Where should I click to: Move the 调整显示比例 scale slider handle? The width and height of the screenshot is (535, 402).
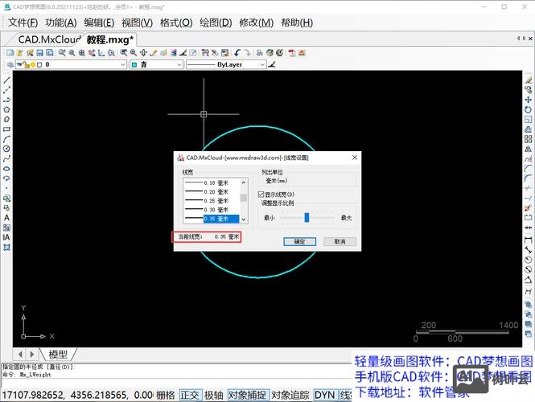tap(307, 217)
